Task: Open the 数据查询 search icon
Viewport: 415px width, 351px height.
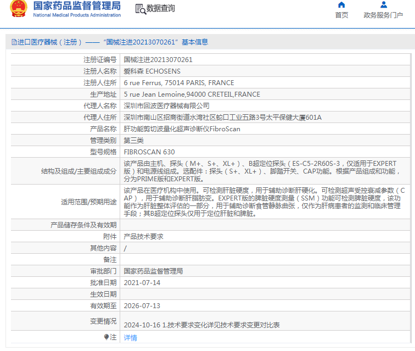Action: pos(141,9)
